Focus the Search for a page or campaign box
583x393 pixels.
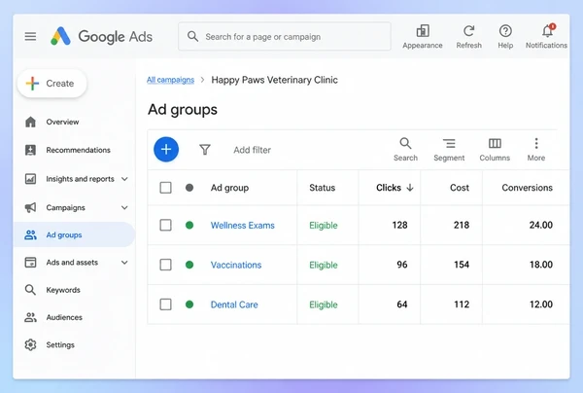285,36
